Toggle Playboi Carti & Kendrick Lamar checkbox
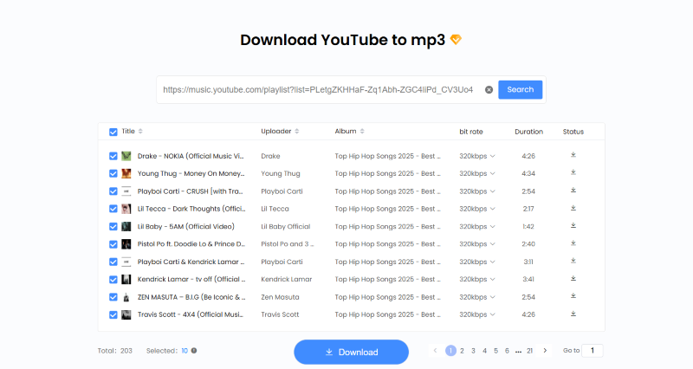Screen dimensions: 693x369 tap(113, 262)
